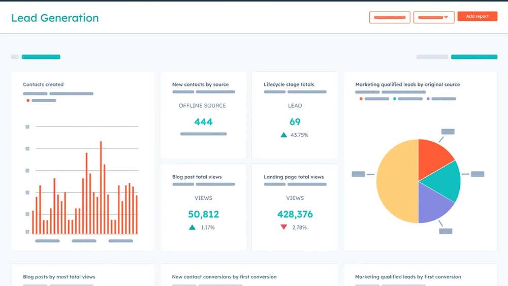
Task: Click the teal legend dot in pie chart card
Action: click(395, 99)
